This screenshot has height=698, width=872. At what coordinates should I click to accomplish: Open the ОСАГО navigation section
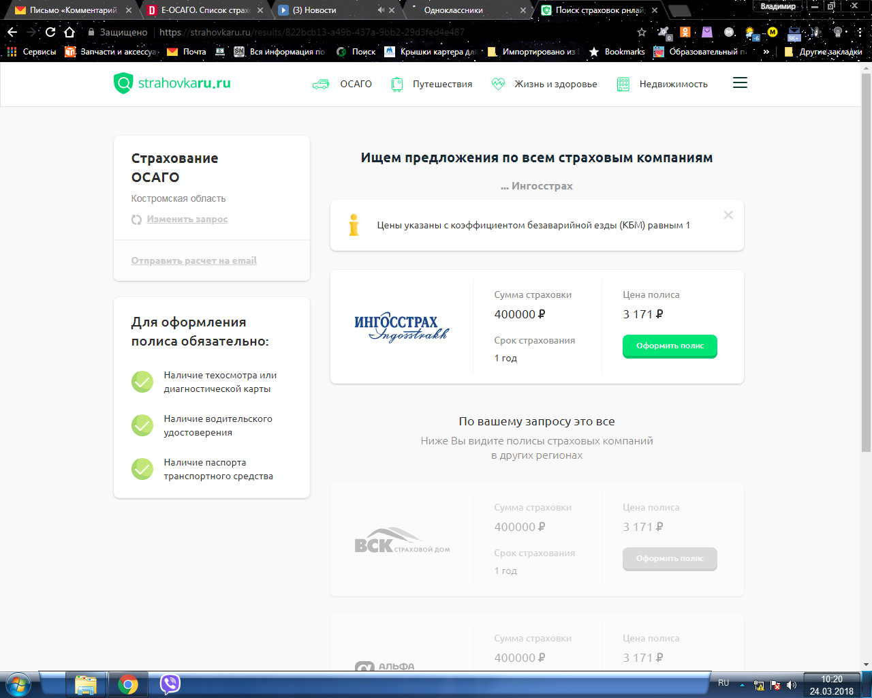tap(343, 84)
